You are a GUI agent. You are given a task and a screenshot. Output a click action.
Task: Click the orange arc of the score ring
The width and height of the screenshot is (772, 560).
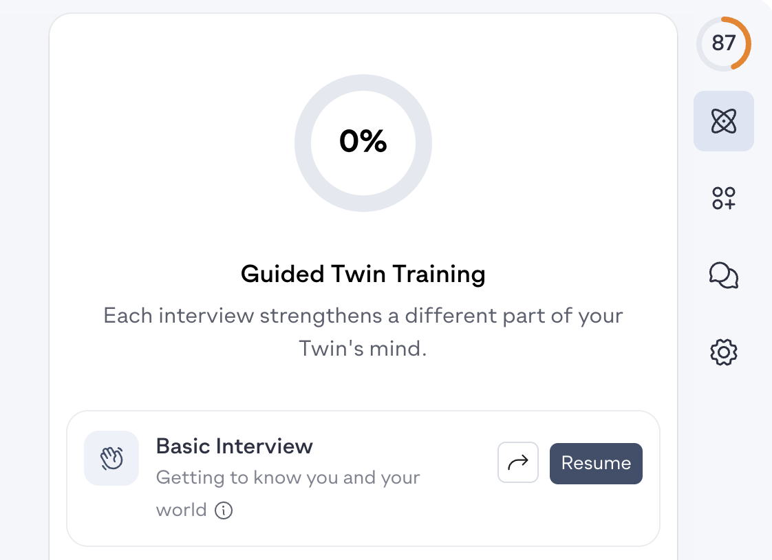click(747, 43)
